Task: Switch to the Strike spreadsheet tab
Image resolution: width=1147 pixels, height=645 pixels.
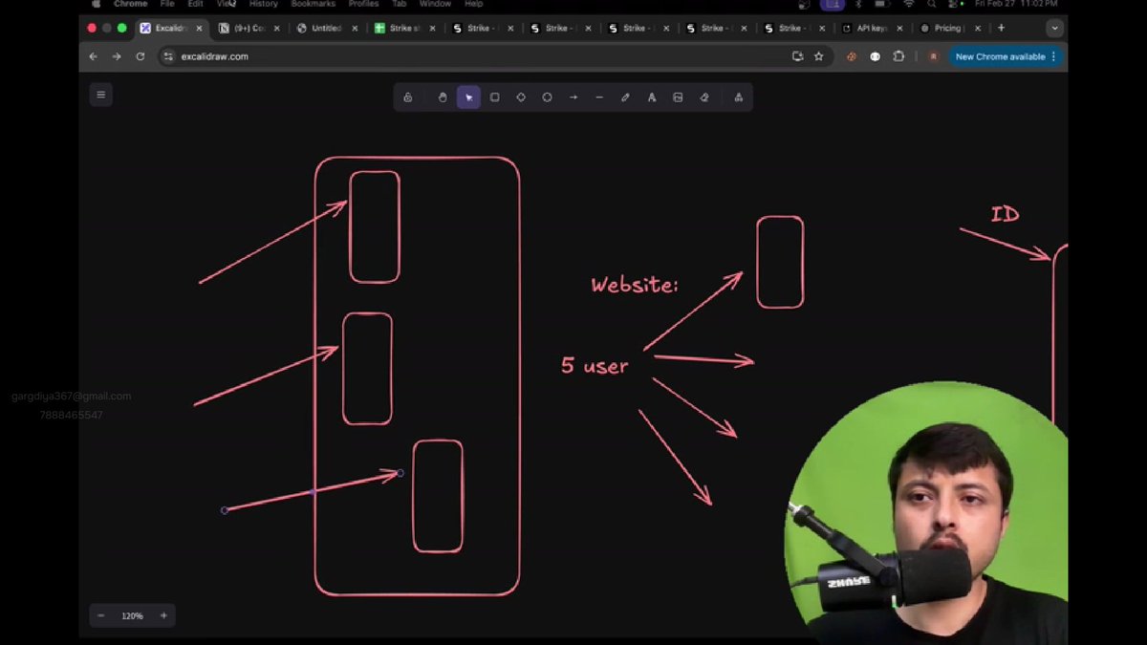Action: coord(405,29)
